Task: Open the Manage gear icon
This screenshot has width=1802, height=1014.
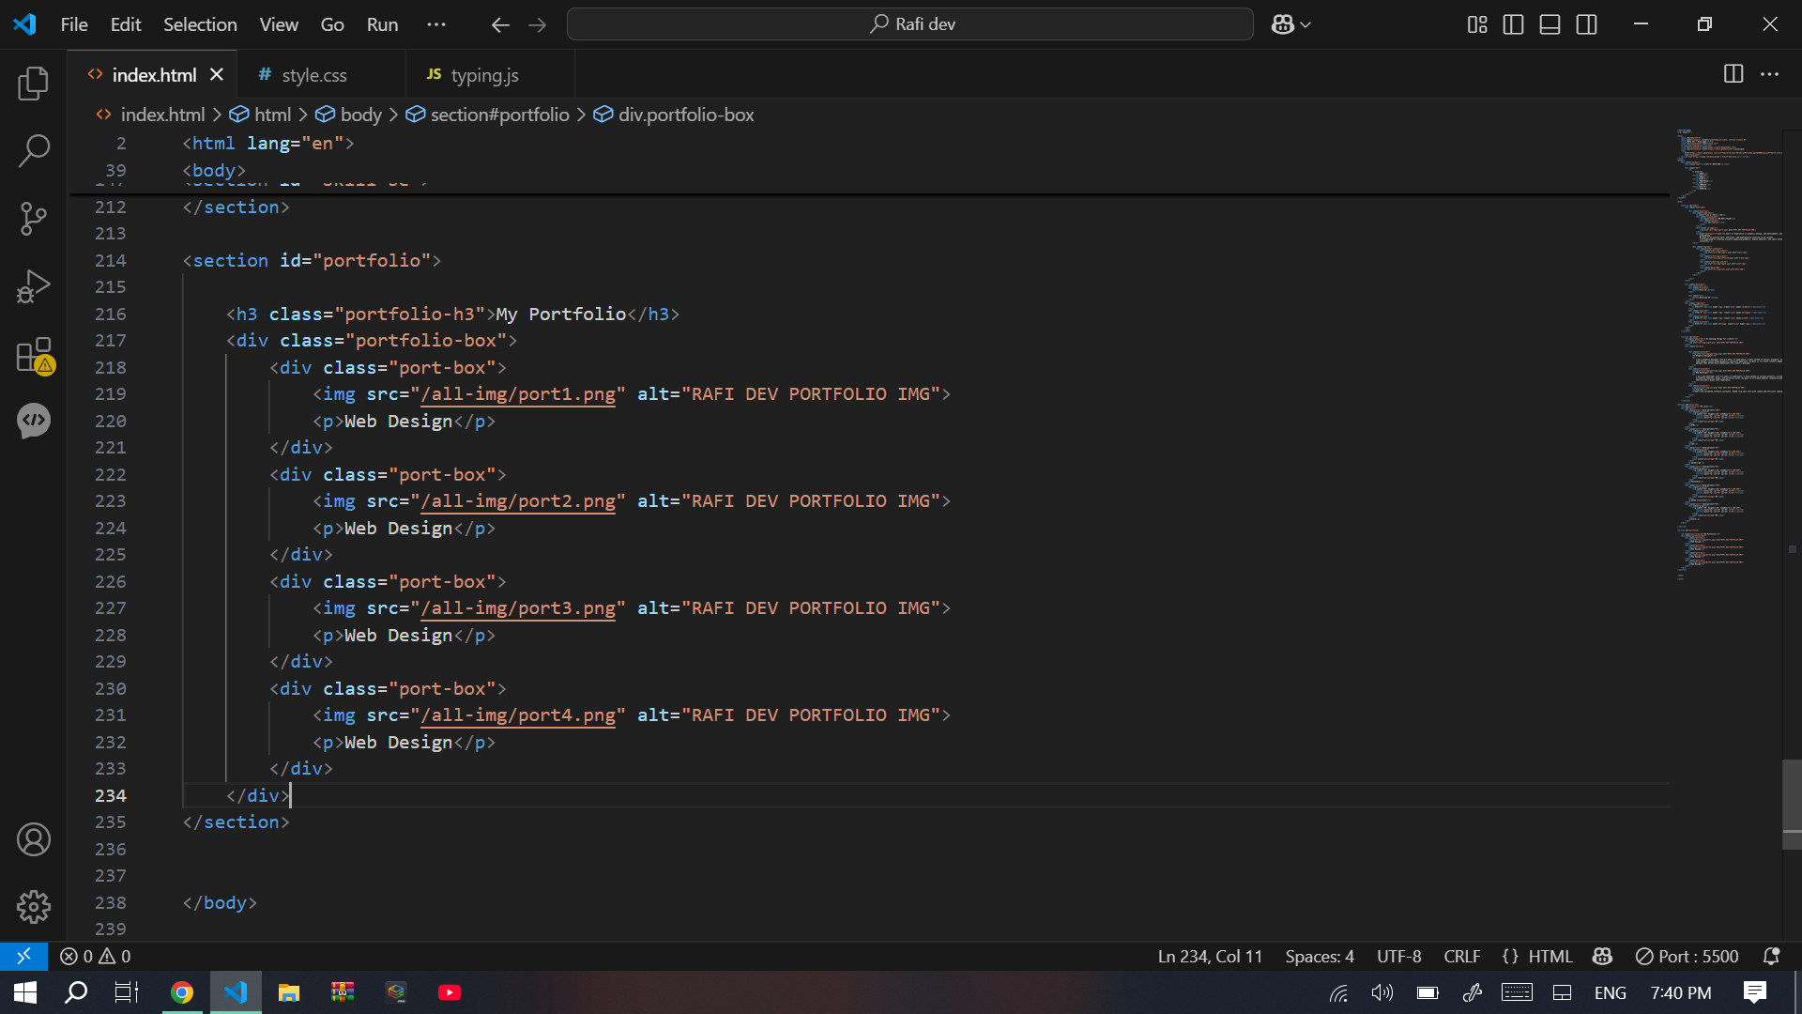Action: 34,907
